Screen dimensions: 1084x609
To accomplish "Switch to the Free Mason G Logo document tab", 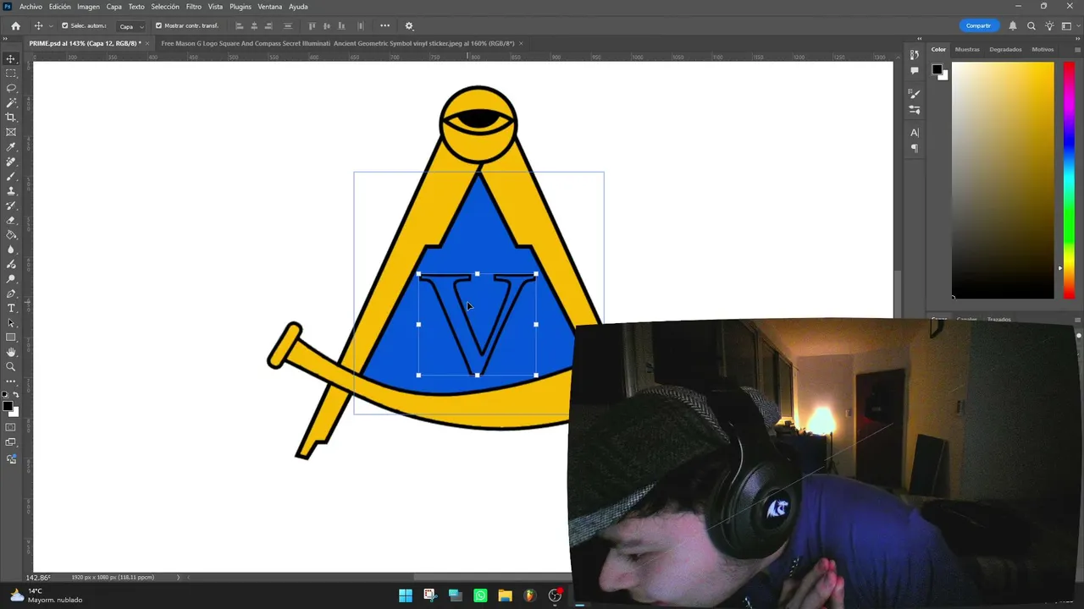I will pos(338,43).
